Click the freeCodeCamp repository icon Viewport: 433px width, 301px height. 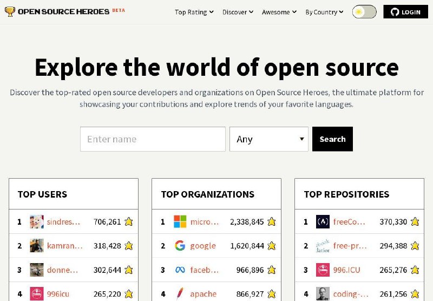click(323, 221)
